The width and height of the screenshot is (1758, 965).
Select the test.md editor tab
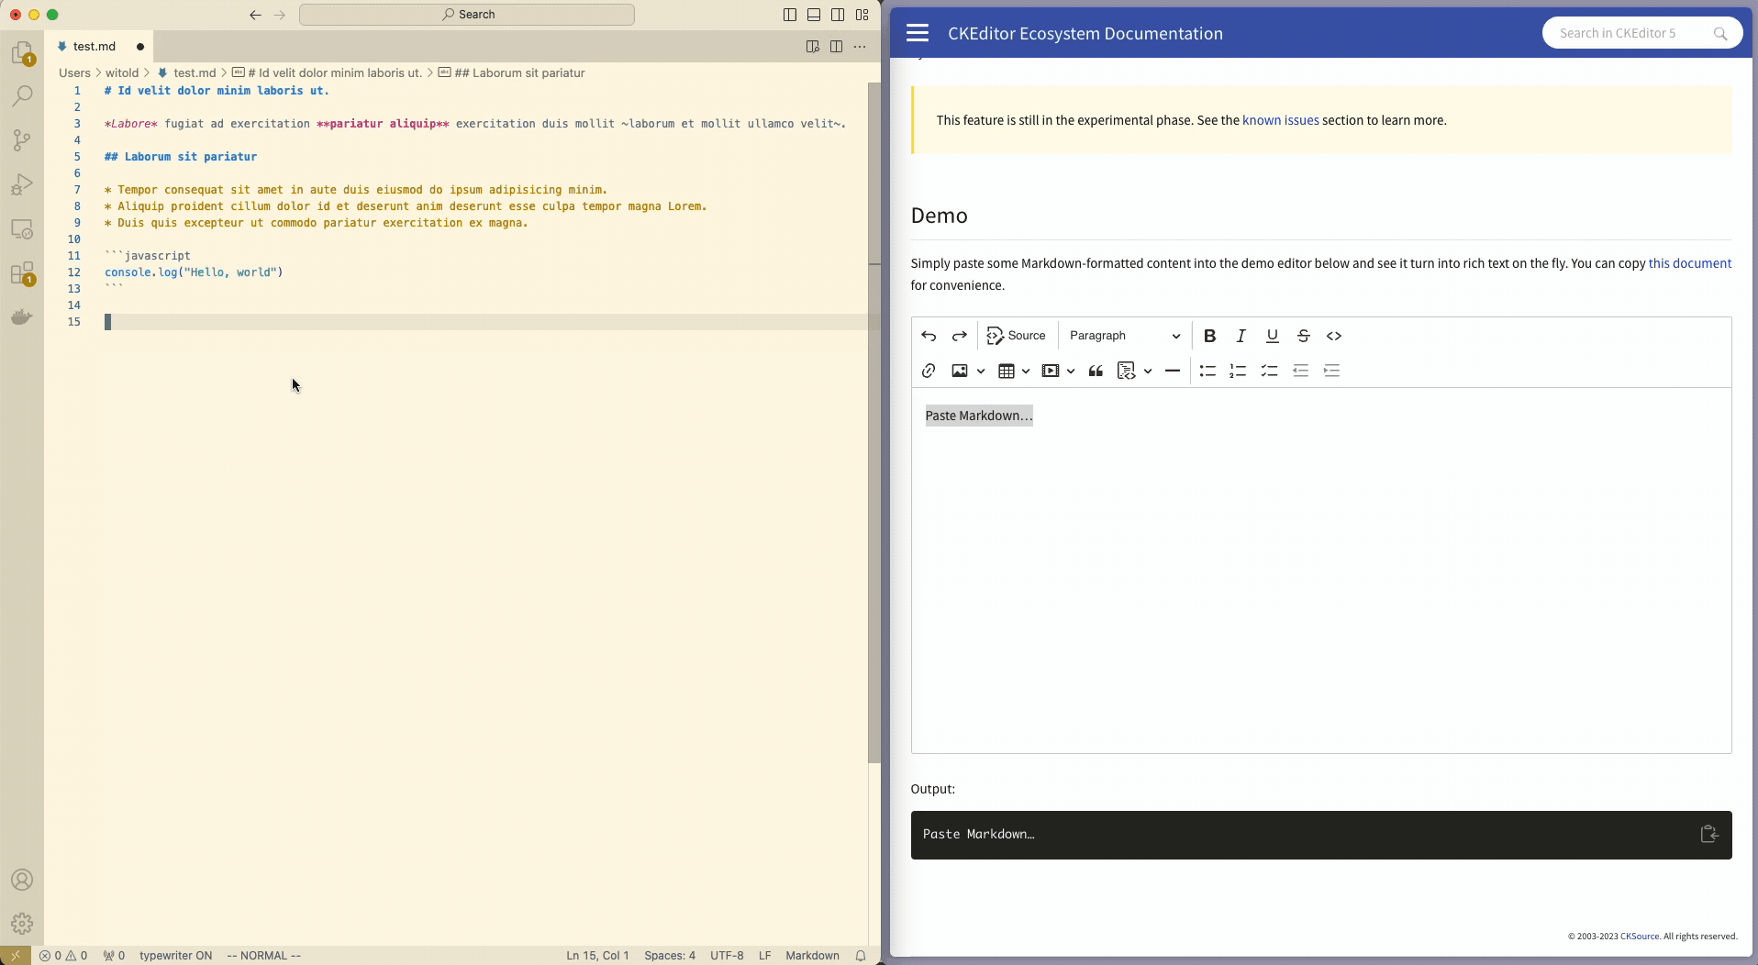pos(95,46)
